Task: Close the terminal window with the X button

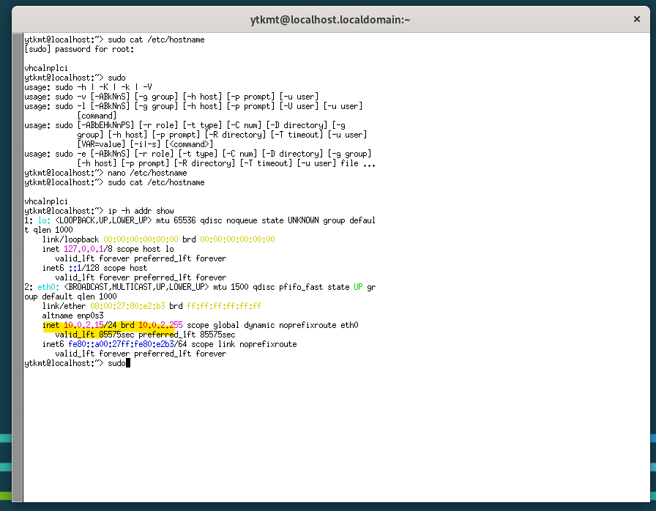Action: (637, 19)
